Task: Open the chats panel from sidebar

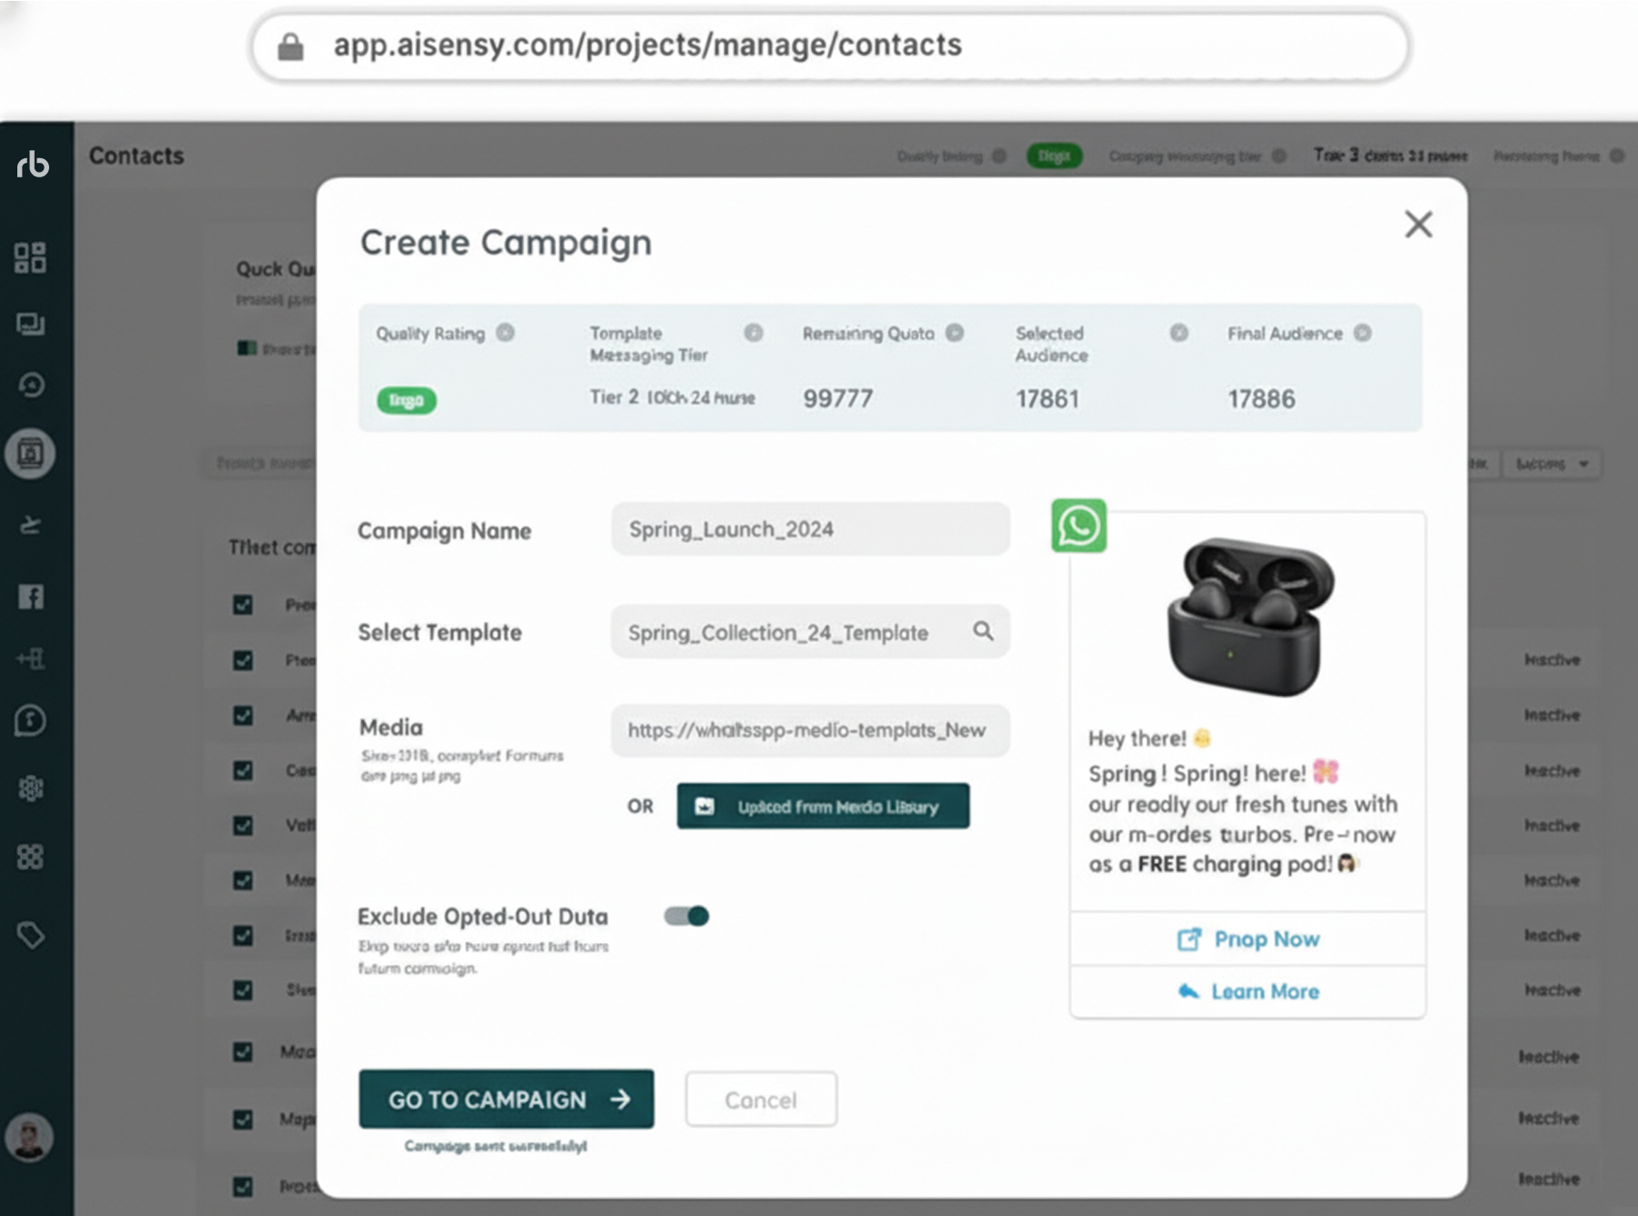Action: point(31,325)
